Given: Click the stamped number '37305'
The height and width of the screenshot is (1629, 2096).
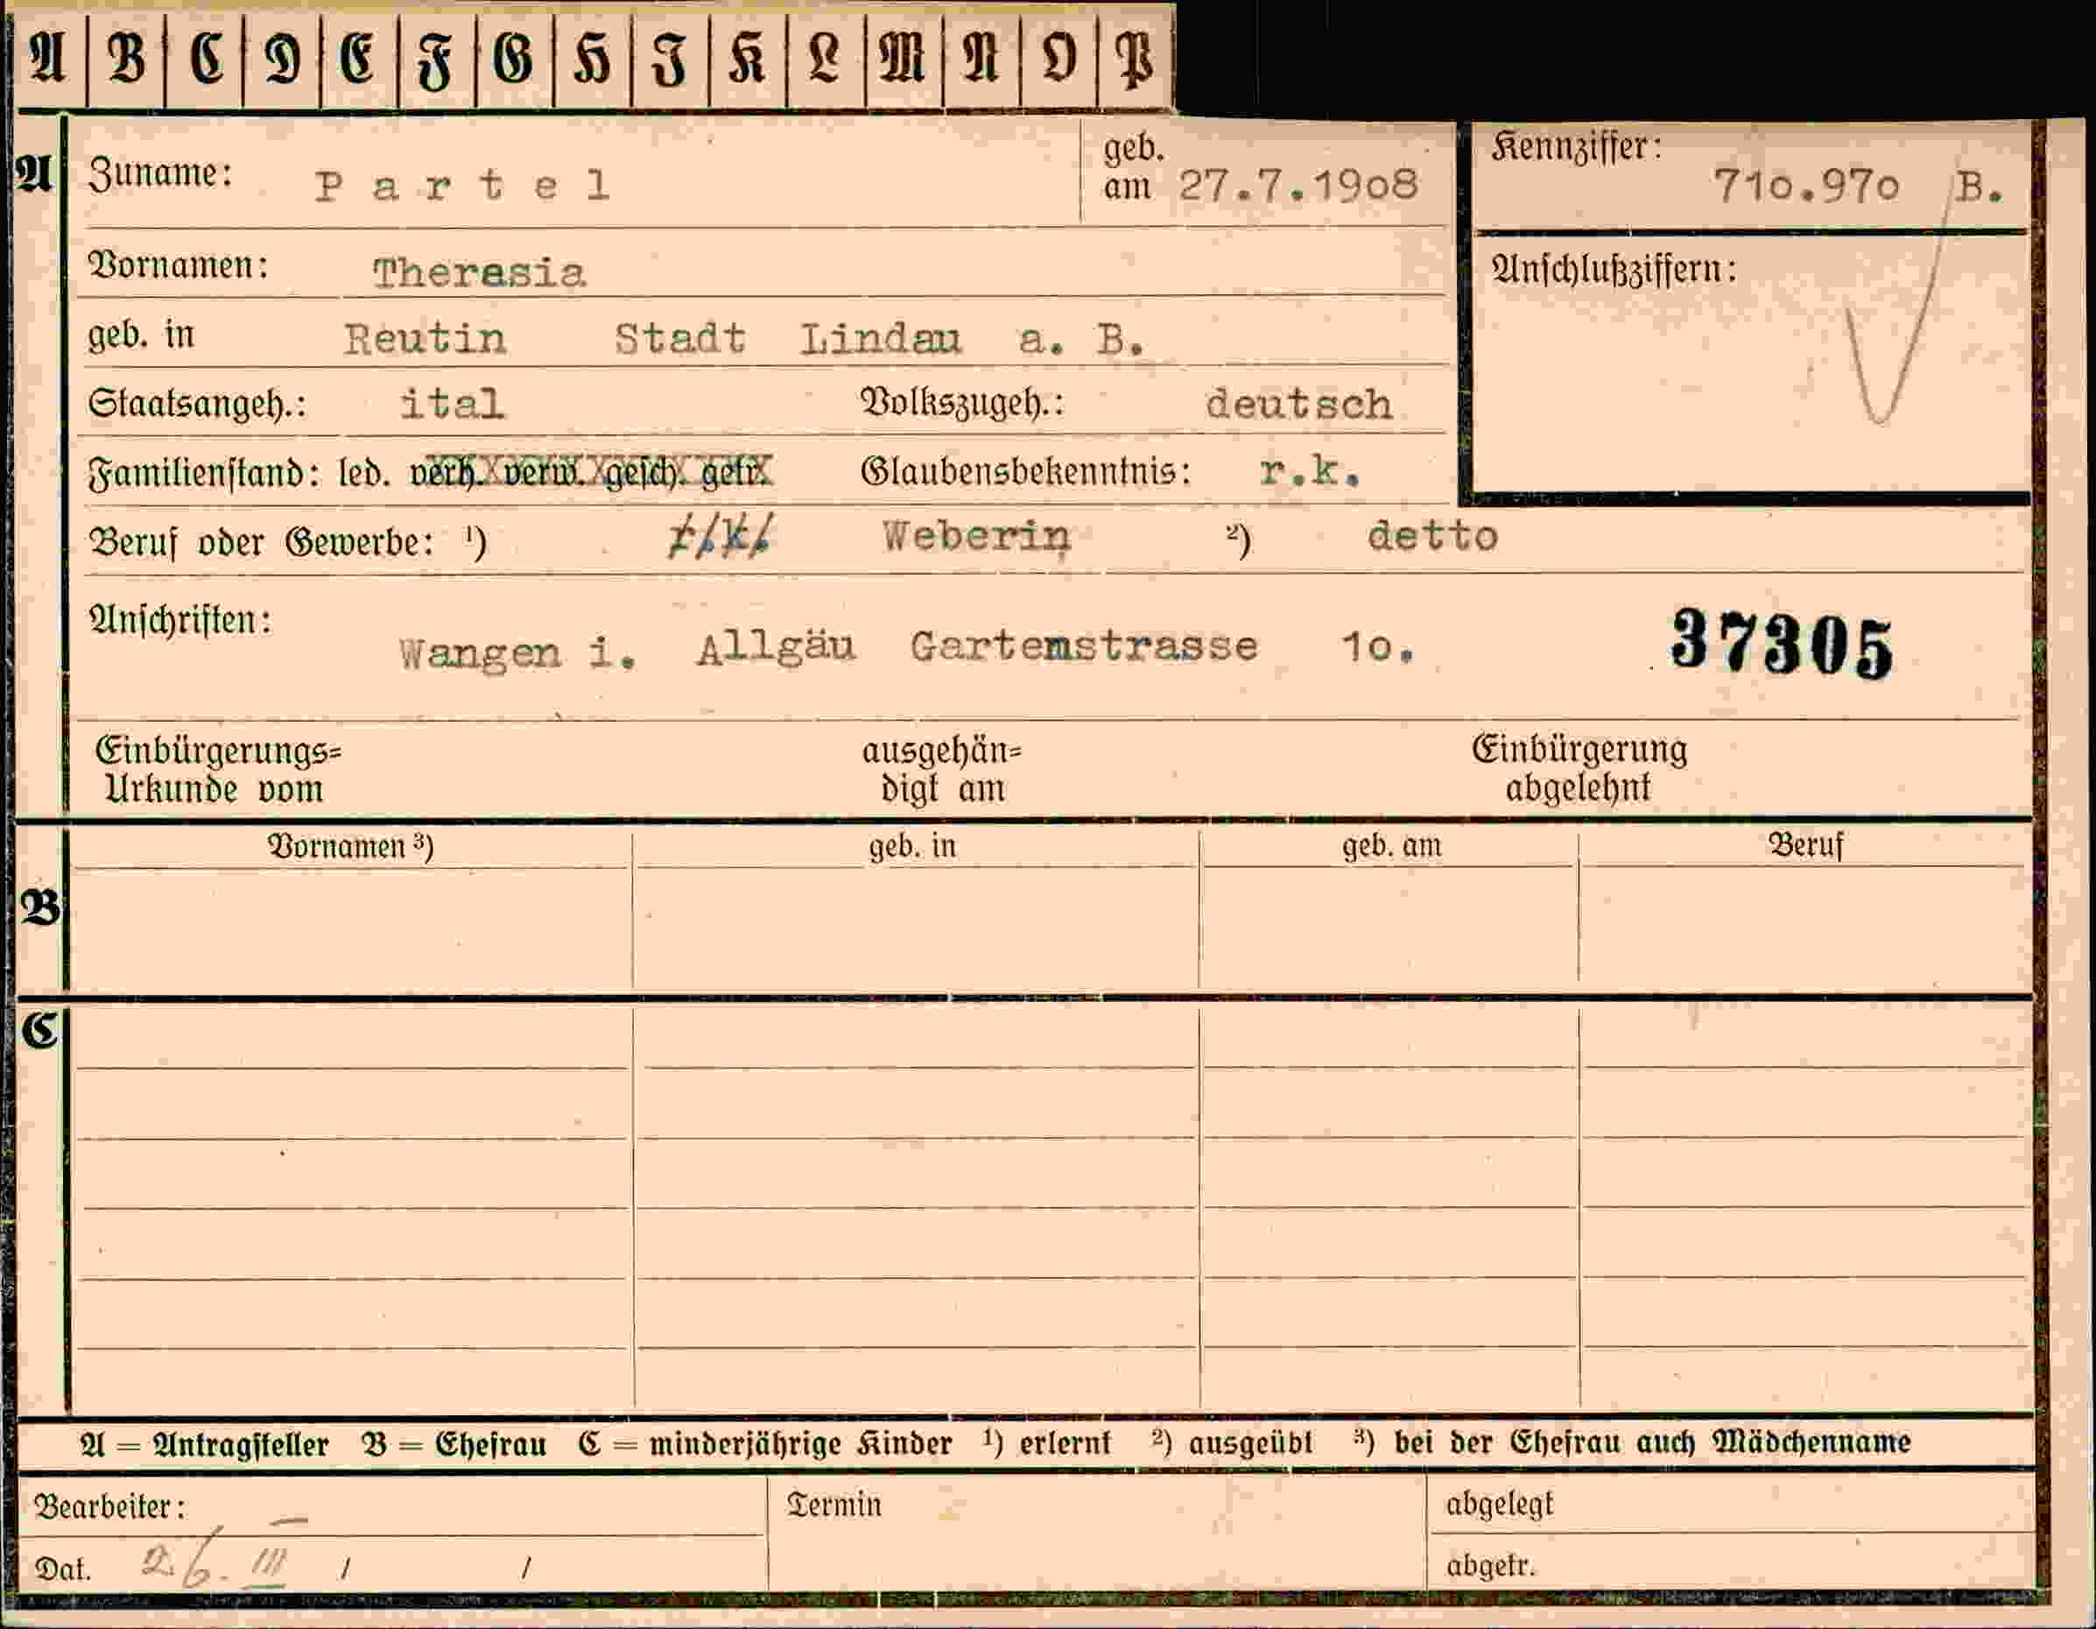Looking at the screenshot, I should (1783, 643).
